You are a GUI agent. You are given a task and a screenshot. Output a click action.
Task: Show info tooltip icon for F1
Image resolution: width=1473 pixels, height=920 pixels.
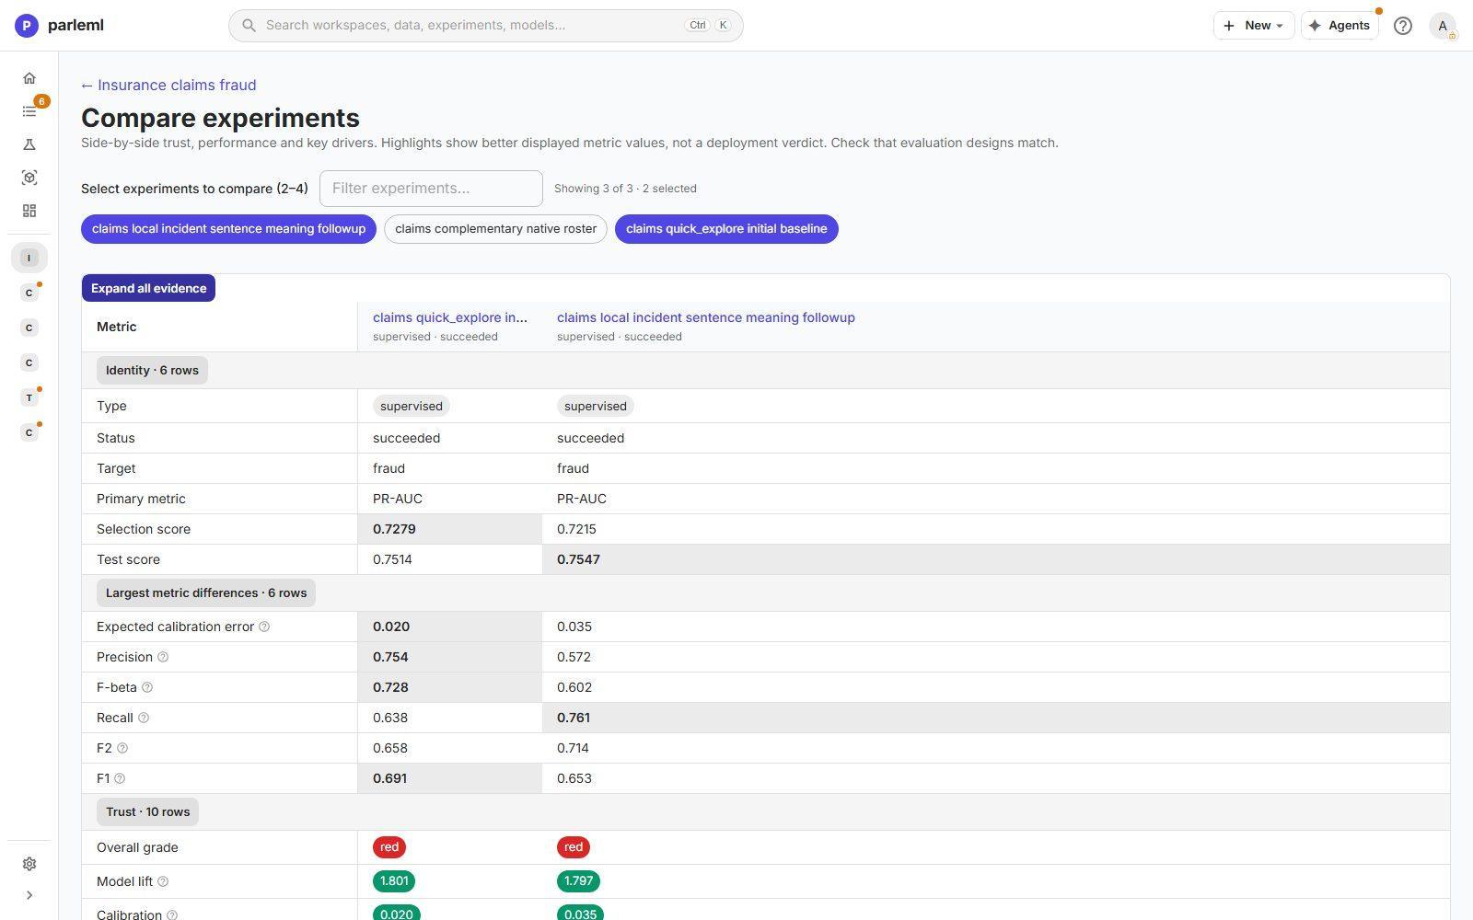pos(120,778)
